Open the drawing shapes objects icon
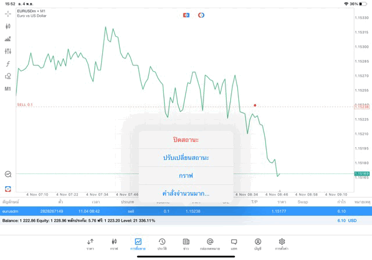The width and height of the screenshot is (372, 260). click(x=8, y=76)
